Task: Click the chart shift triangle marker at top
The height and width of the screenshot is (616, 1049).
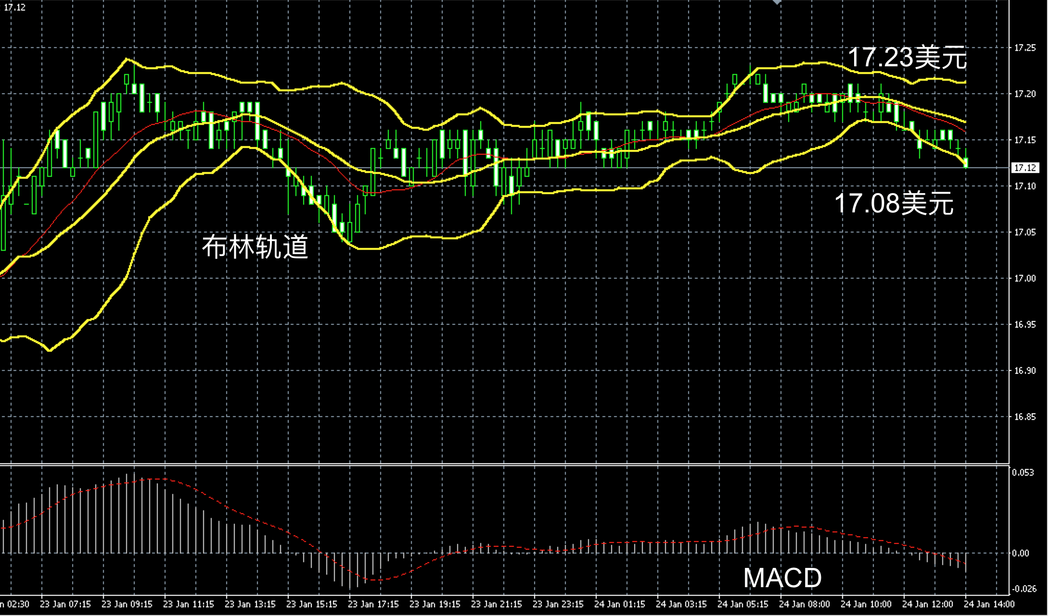Action: click(x=777, y=2)
